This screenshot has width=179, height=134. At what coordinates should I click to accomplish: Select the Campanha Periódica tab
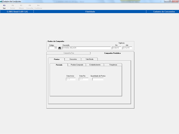click(112, 53)
